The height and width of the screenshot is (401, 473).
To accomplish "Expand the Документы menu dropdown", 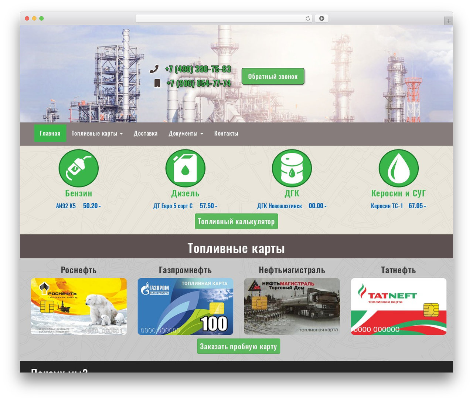I will click(x=186, y=134).
